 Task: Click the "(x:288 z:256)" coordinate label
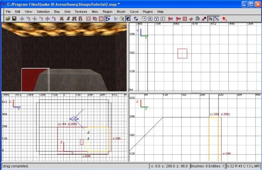(220, 114)
